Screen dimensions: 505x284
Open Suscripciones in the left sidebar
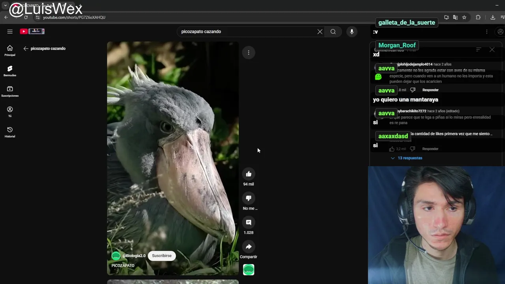(x=10, y=92)
